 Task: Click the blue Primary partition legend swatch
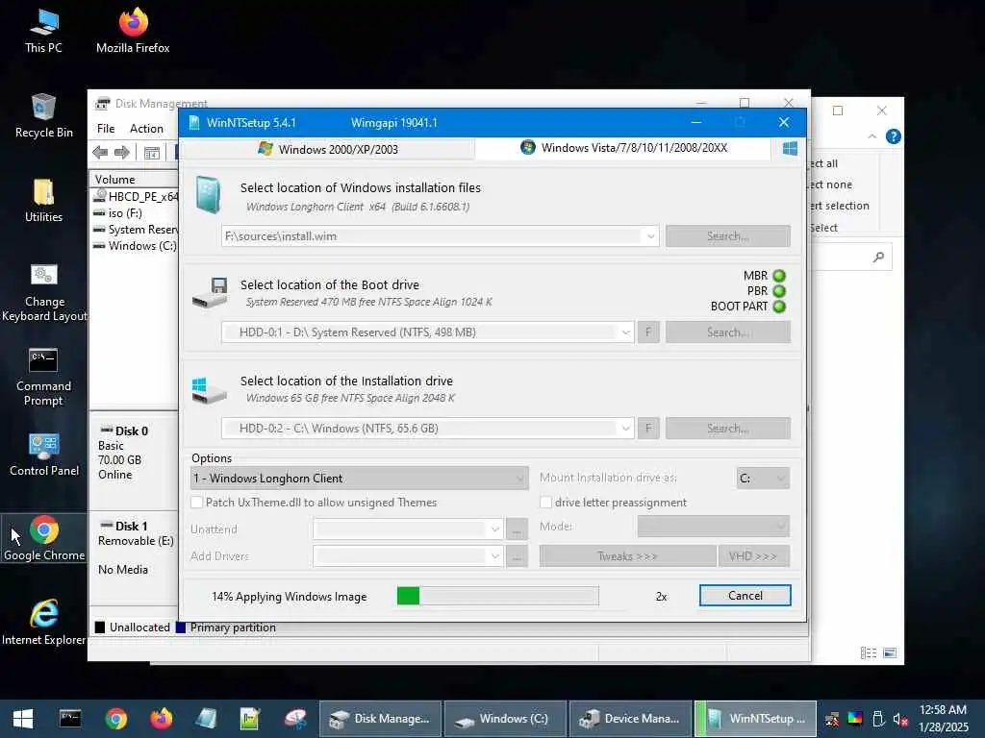[181, 627]
